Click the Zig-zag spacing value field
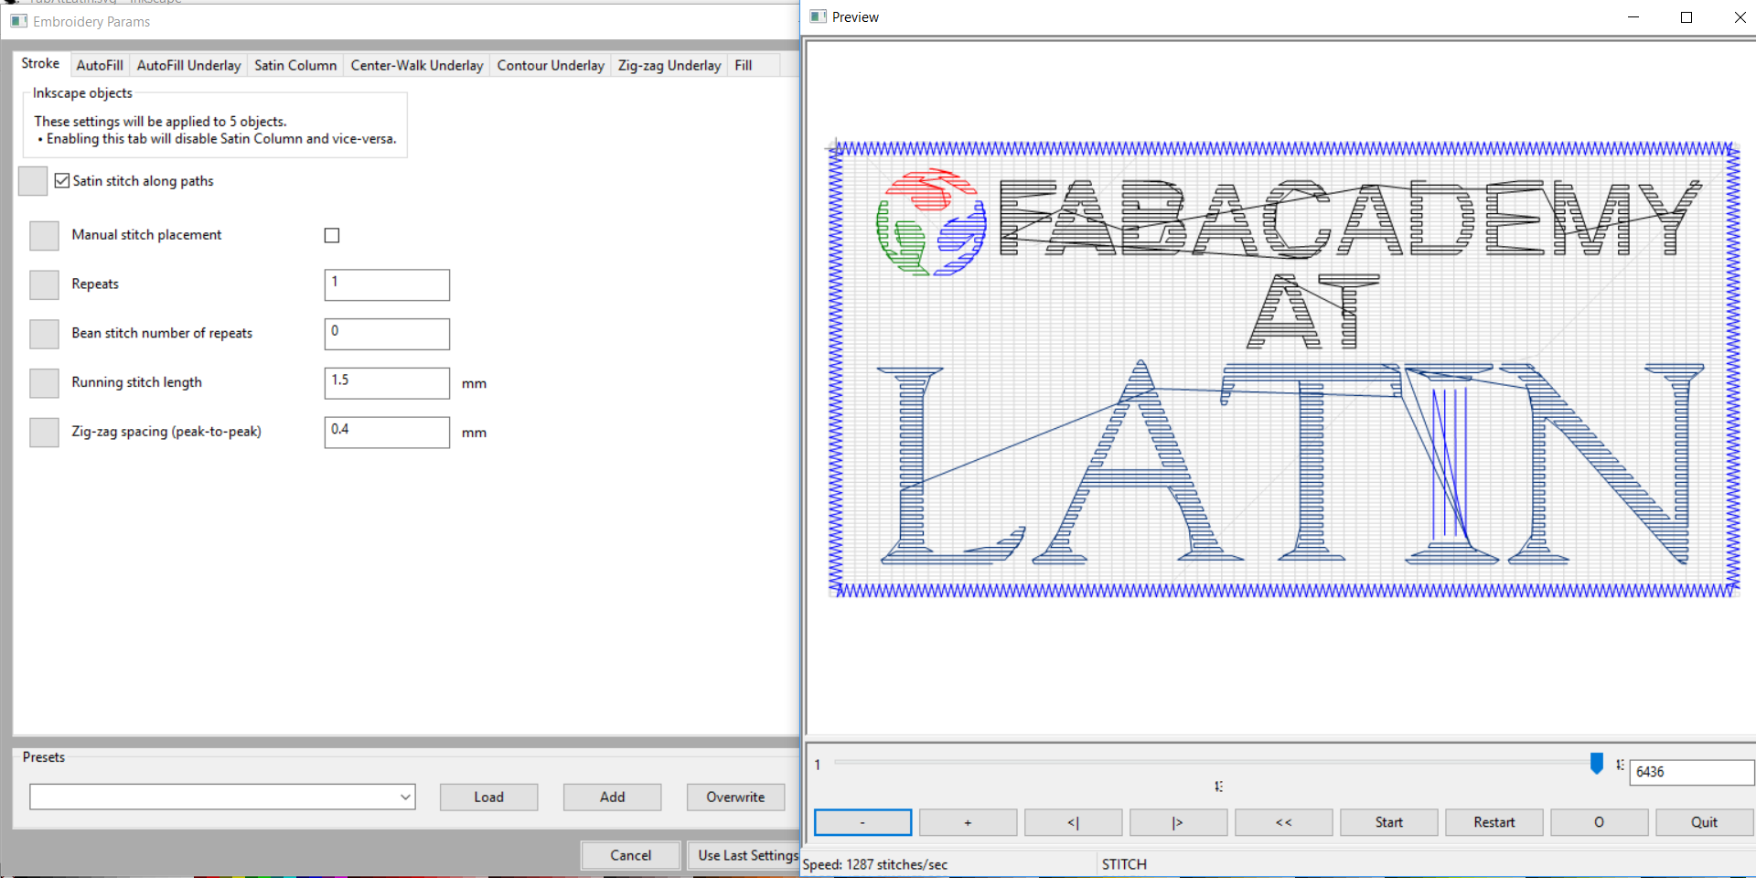Screen dimensions: 1756x878 pos(387,433)
